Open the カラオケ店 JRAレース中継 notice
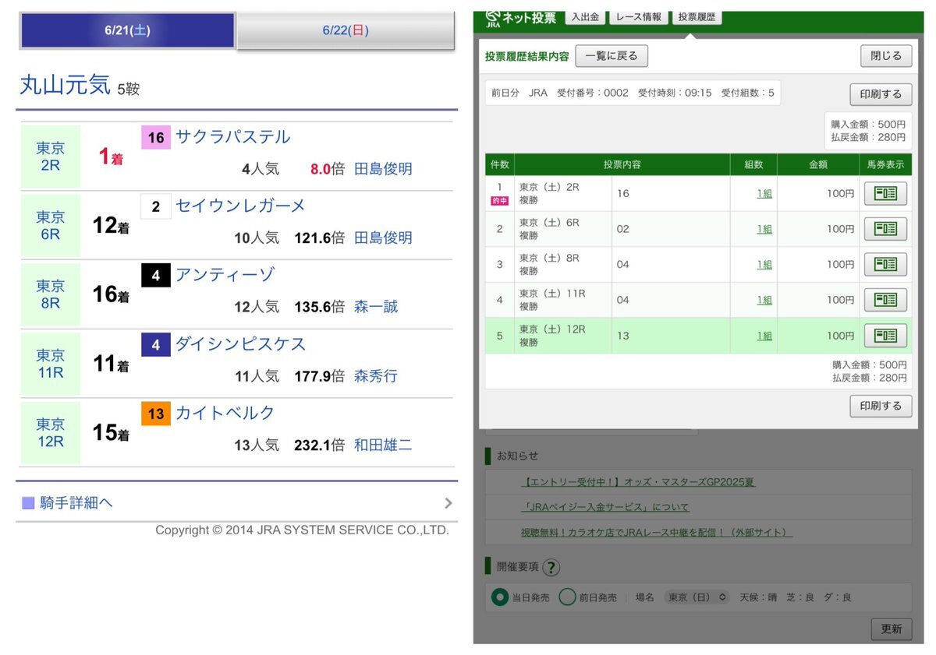 coord(657,533)
